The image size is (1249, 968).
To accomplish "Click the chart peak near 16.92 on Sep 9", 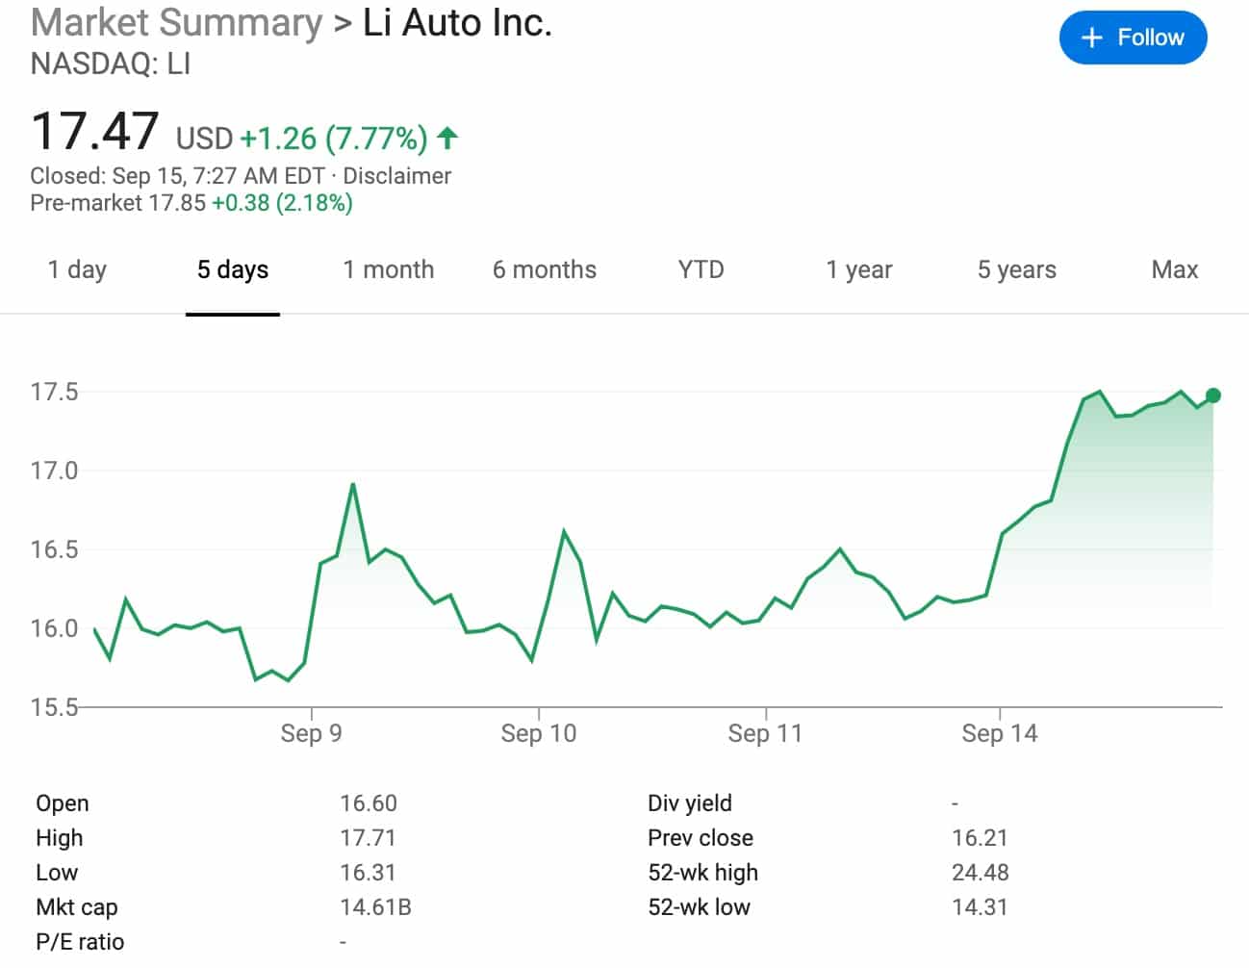I will pos(352,483).
